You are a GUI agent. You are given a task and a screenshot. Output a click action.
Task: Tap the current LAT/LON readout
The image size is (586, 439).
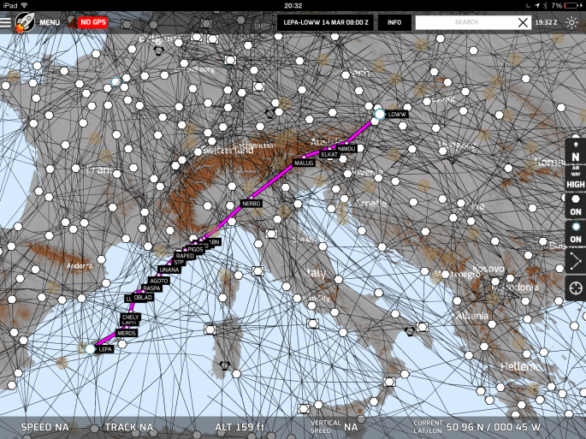tap(492, 425)
